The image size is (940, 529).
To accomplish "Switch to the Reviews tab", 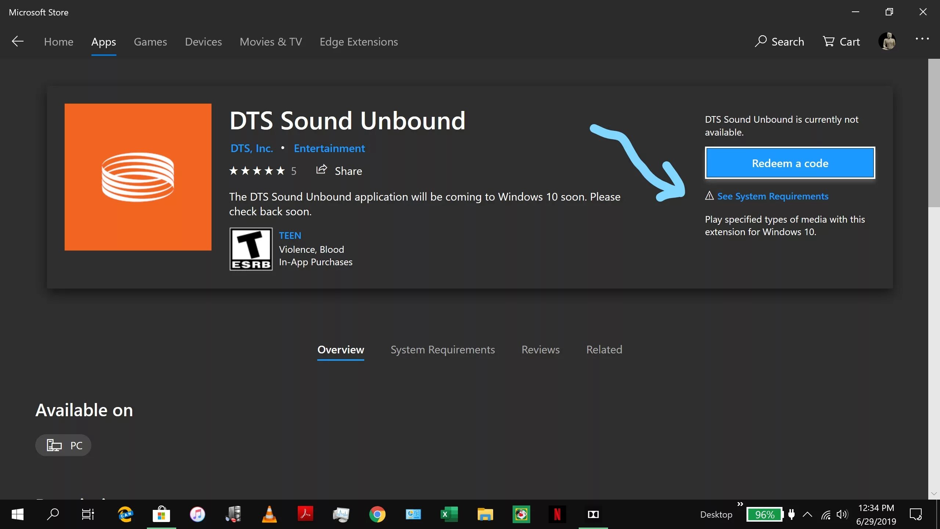I will 540,349.
